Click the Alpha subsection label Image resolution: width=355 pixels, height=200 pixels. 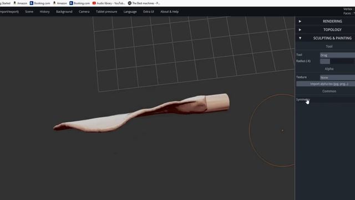(x=329, y=69)
